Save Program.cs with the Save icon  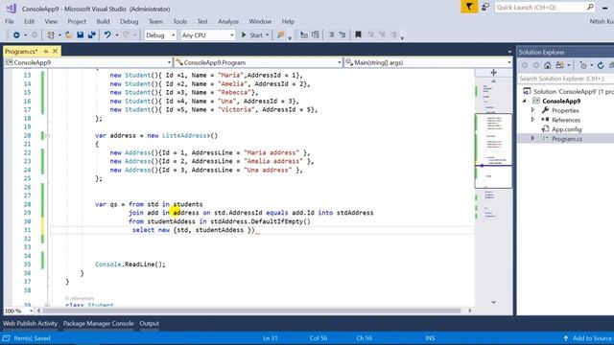81,35
